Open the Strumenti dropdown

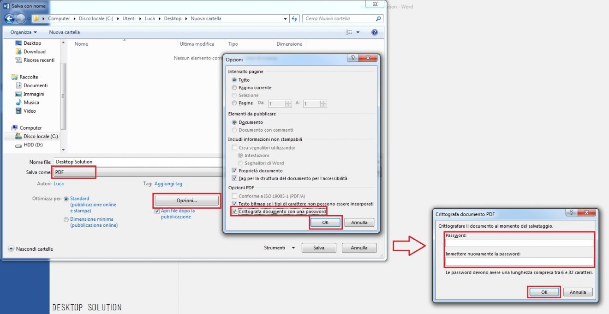280,248
